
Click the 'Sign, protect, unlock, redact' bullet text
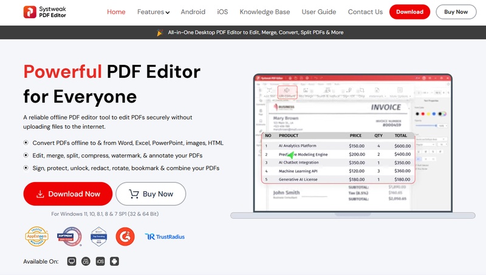click(x=126, y=168)
